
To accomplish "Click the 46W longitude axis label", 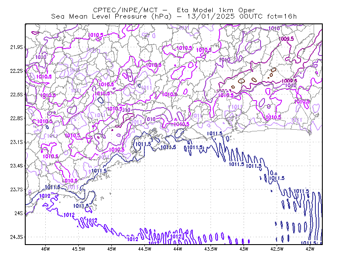I will point(46,249).
